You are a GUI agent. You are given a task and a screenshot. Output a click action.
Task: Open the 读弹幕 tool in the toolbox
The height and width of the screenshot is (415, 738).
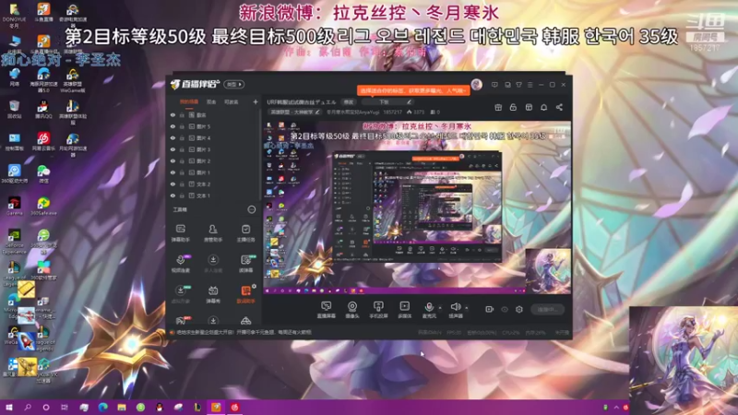click(245, 264)
